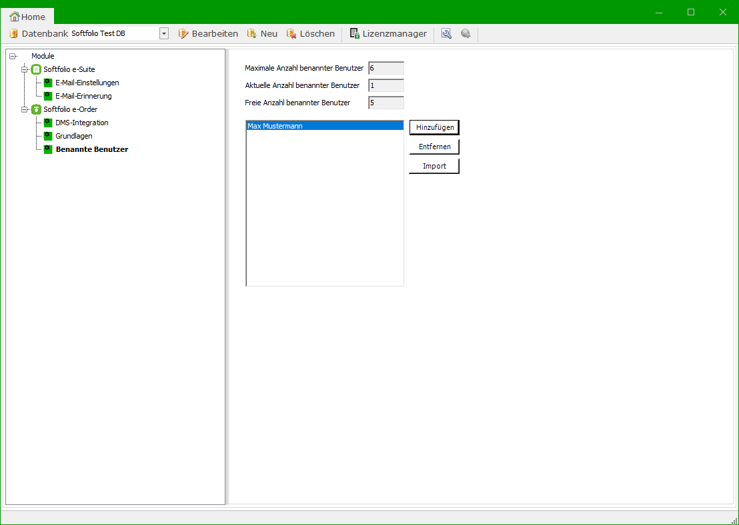Collapse the Softfolio e-Suite tree branch
The image size is (739, 525).
[x=25, y=69]
